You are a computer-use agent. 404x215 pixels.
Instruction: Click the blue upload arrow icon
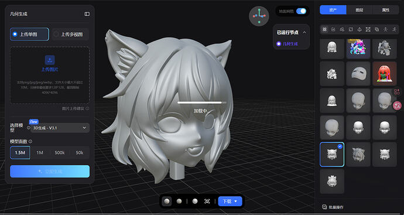tap(50, 60)
